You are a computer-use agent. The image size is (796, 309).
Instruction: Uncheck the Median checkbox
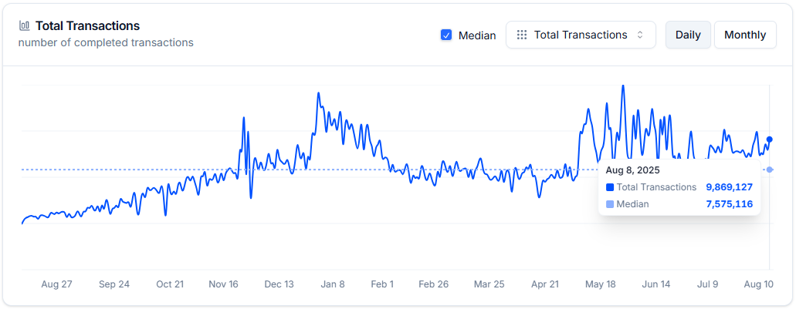(x=446, y=35)
